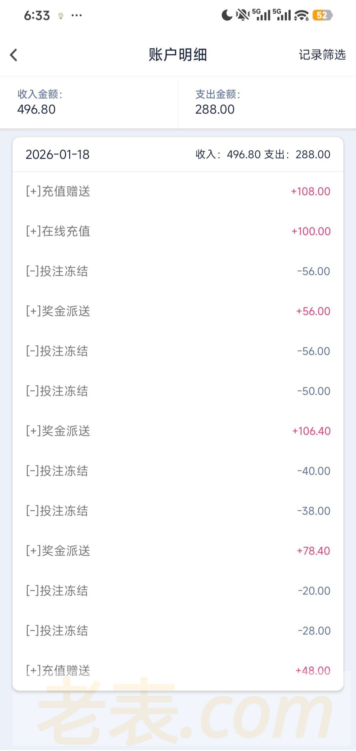356x751 pixels.
Task: Open the 在线充值 +100.00 record
Action: point(178,231)
